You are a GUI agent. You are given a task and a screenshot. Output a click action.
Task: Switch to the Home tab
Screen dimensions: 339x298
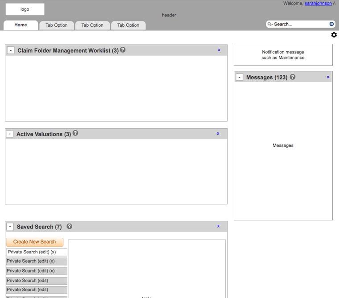pyautogui.click(x=21, y=25)
